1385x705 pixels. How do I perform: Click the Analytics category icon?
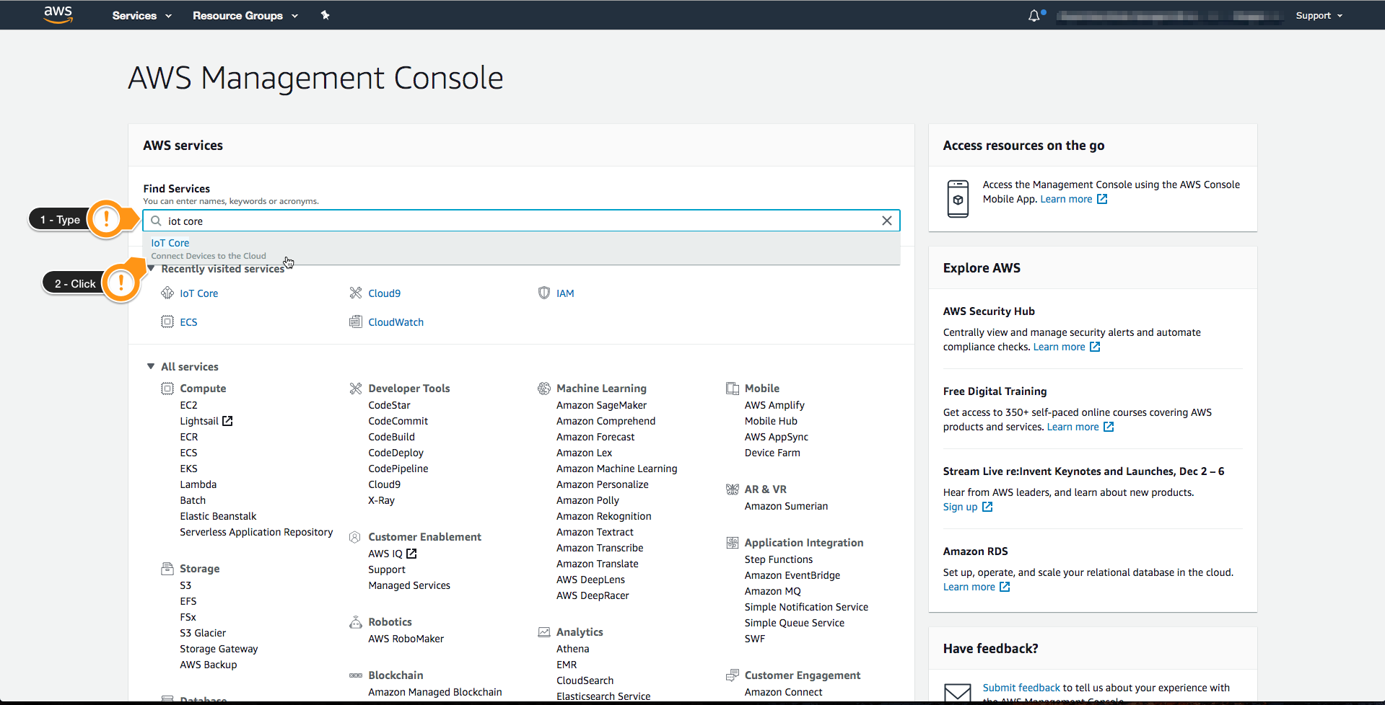(544, 632)
